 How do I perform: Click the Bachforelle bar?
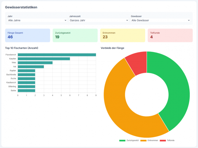pos(26,75)
